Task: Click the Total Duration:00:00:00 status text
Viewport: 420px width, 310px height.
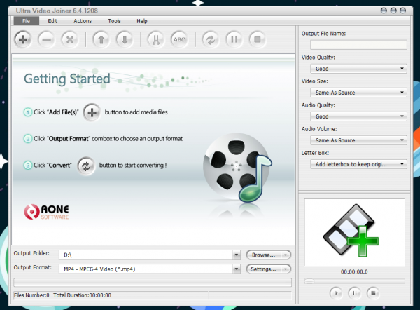Action: pos(82,295)
